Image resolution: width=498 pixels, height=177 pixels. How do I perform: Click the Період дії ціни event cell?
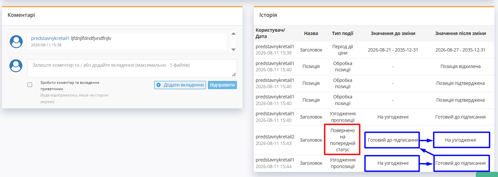(x=343, y=50)
